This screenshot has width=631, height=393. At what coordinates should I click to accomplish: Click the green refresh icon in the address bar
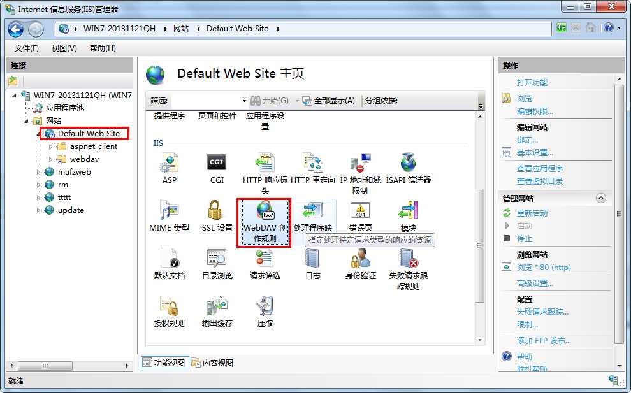561,28
